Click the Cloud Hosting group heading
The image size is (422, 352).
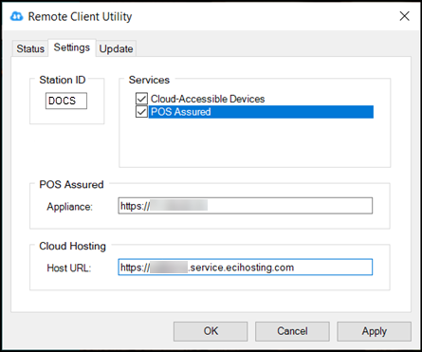(72, 246)
